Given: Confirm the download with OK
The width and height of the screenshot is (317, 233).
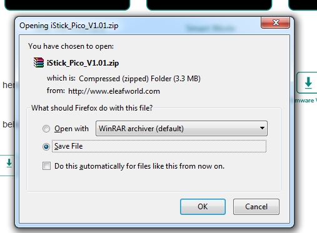Looking at the screenshot, I should click(x=203, y=207).
